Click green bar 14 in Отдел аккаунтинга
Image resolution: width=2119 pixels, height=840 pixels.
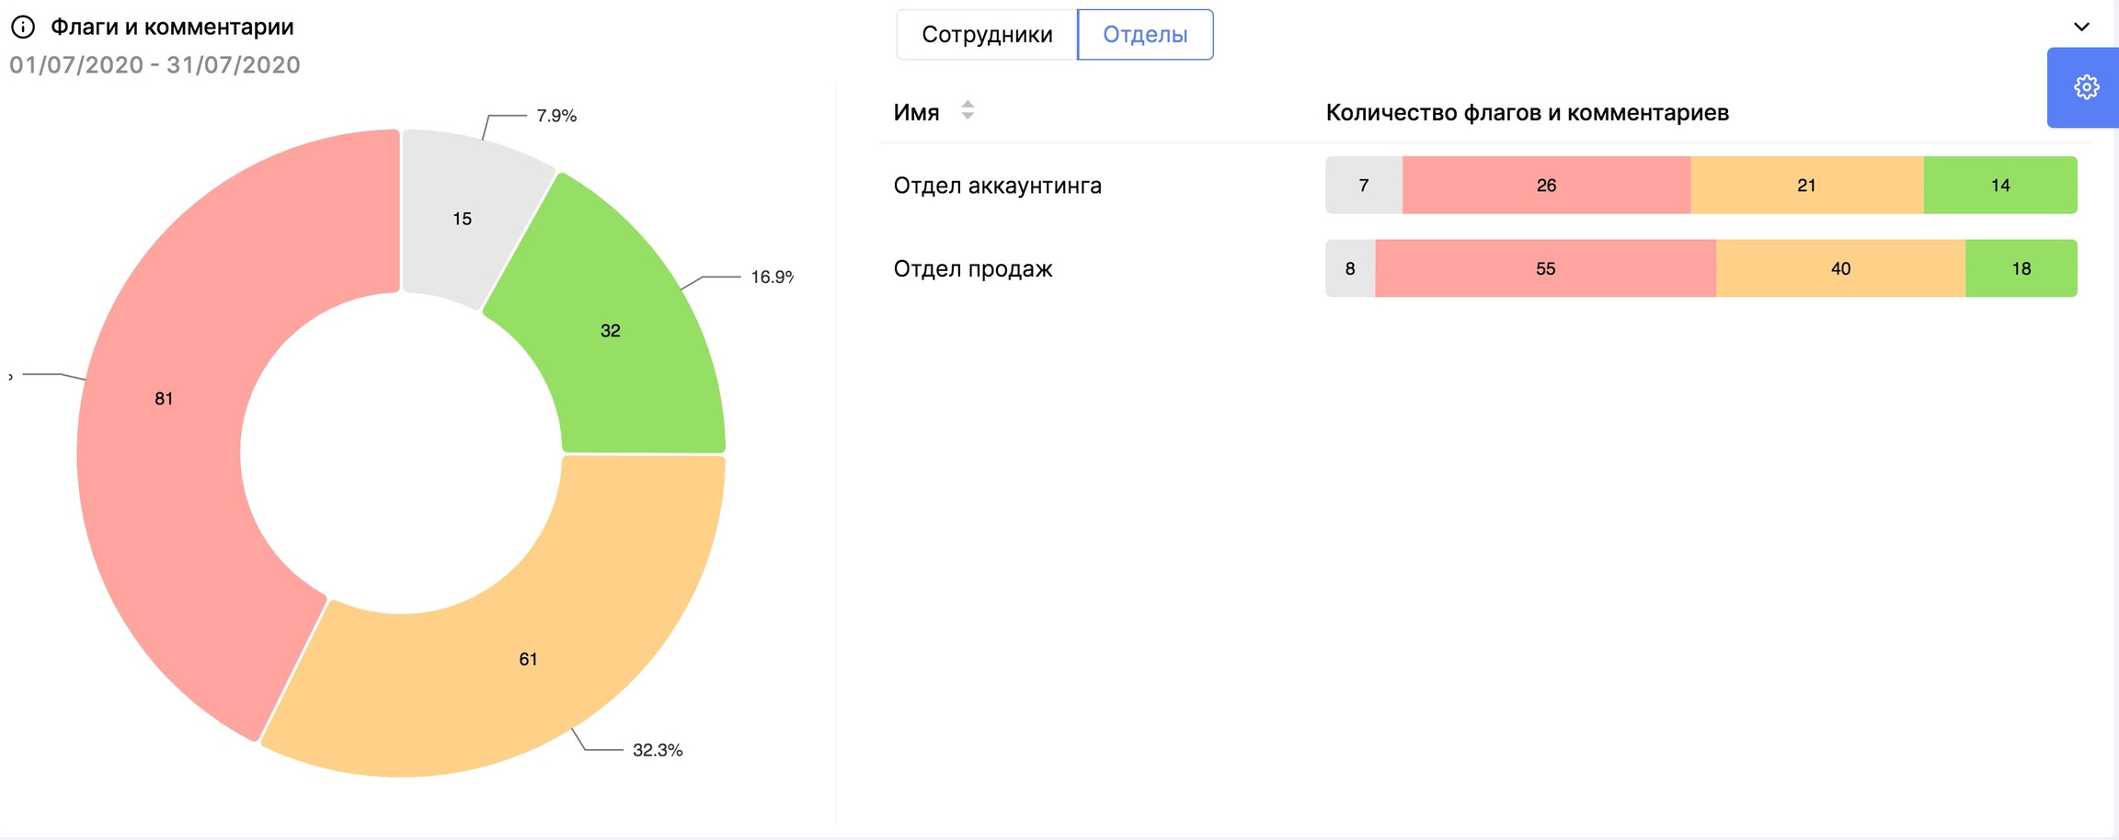click(2000, 186)
